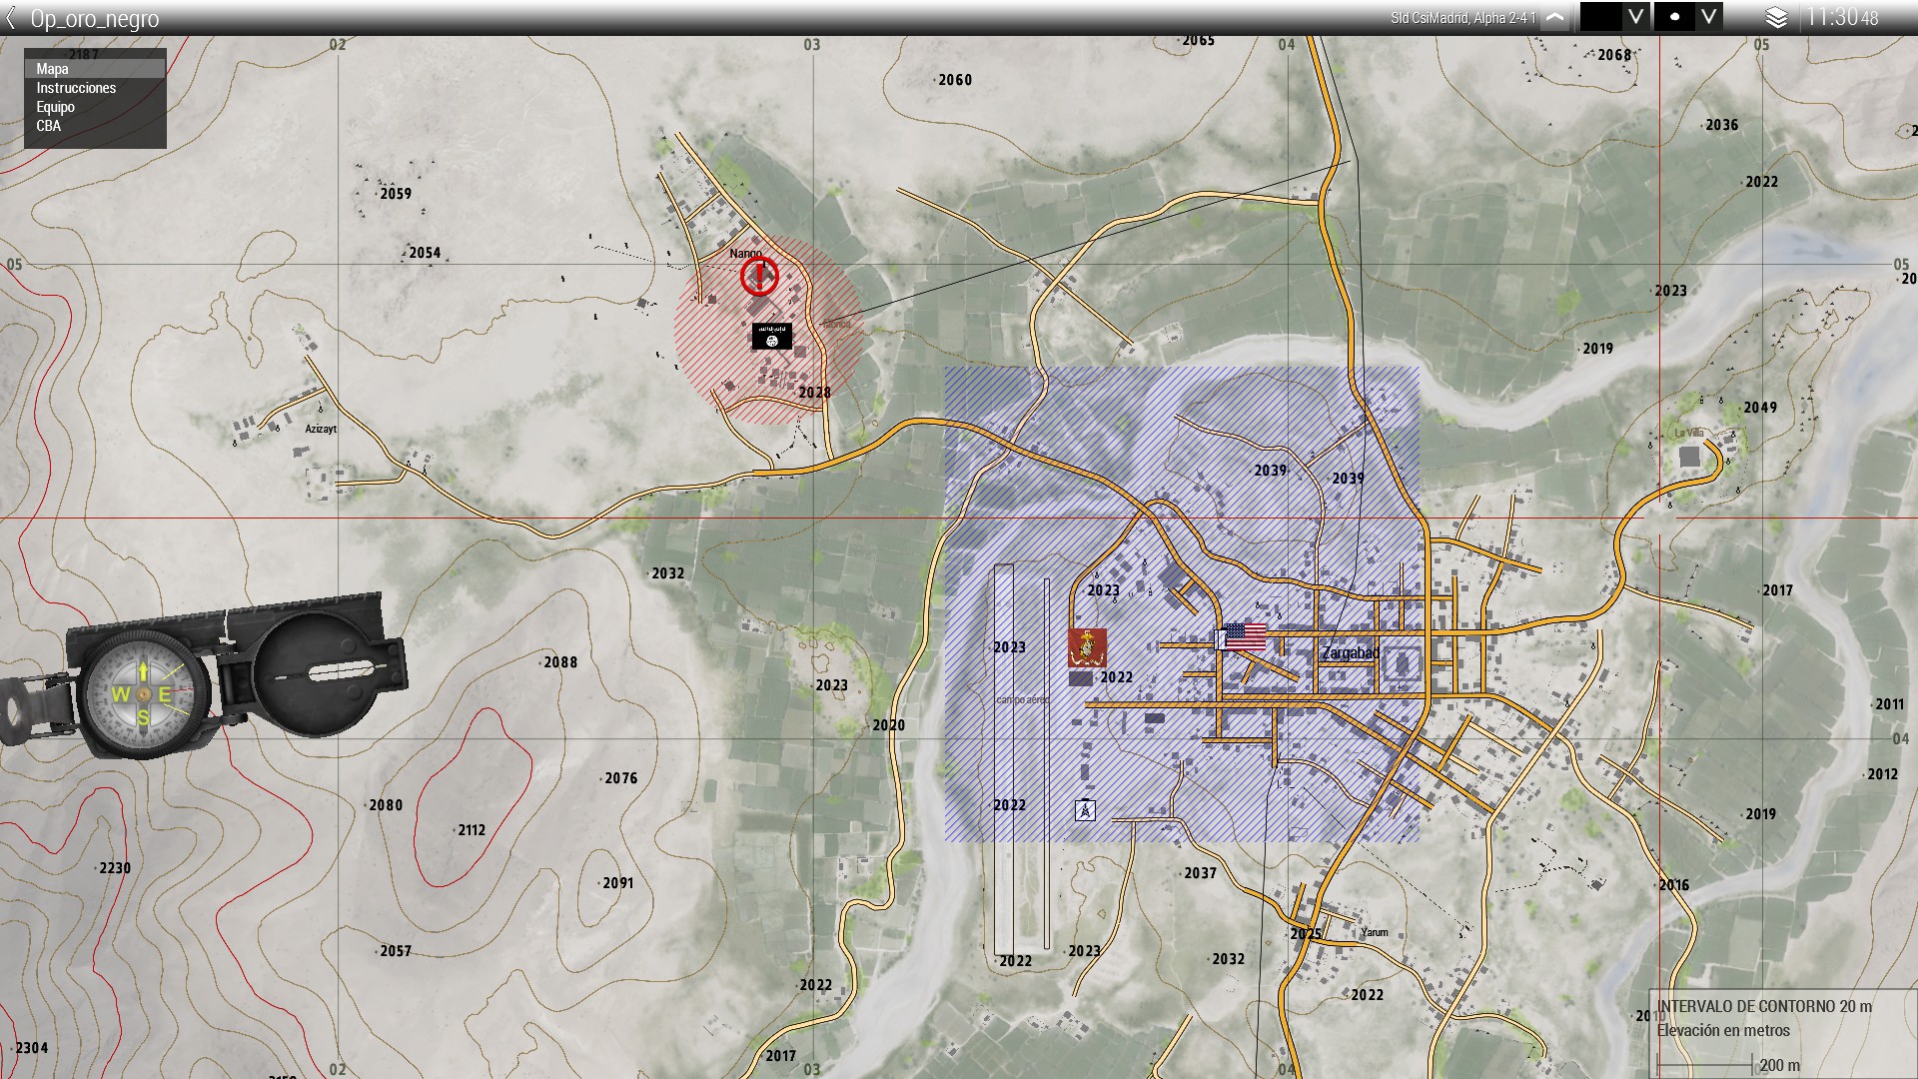Click the red exclamation task marker near Nango

759,276
